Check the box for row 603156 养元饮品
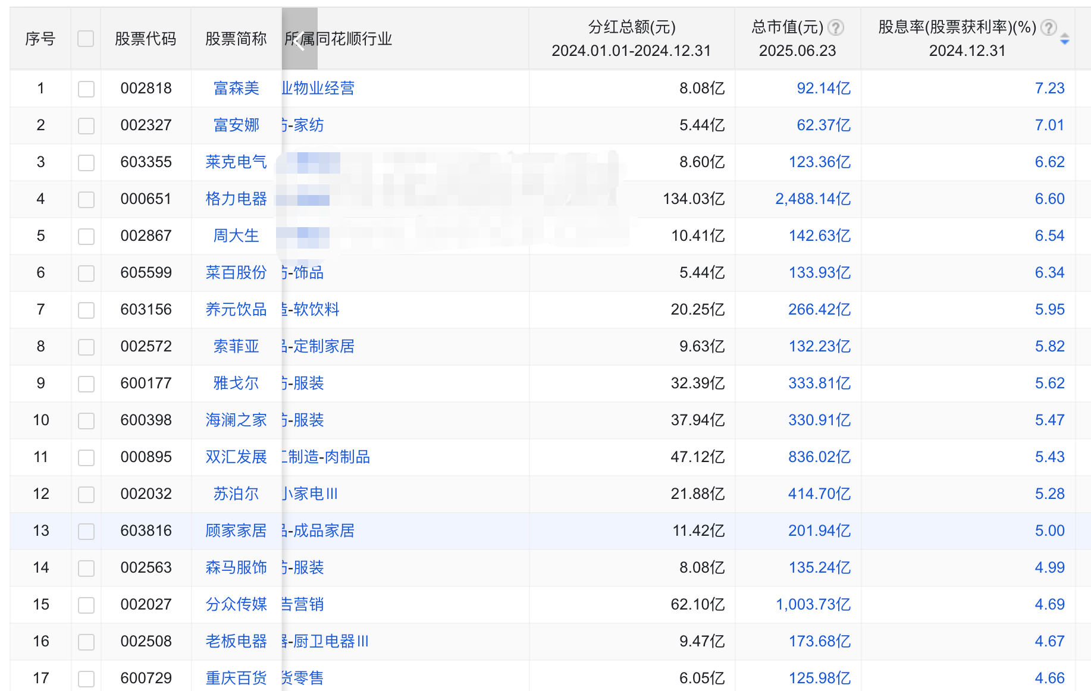 pos(86,310)
